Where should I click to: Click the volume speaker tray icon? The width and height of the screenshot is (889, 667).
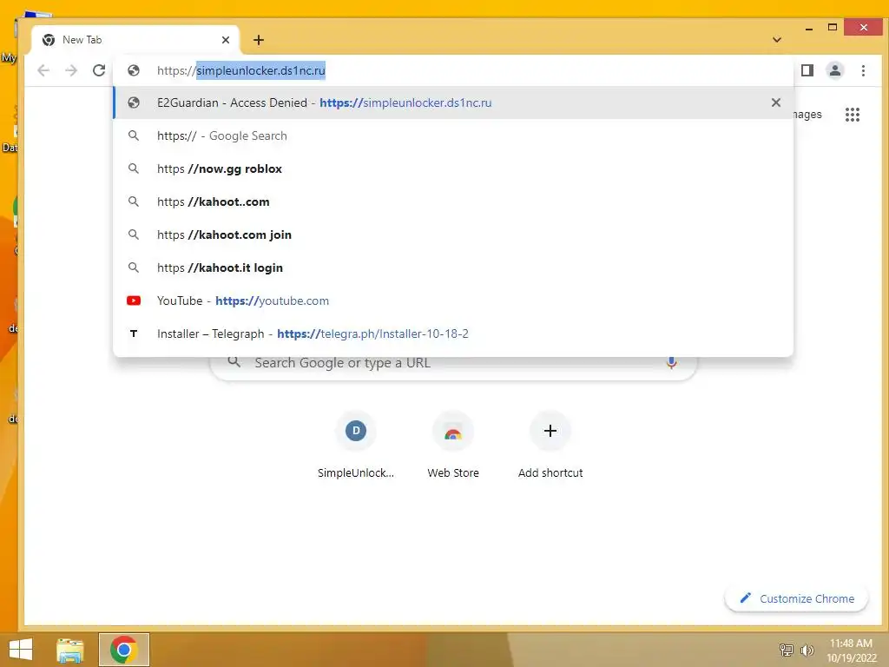click(x=807, y=650)
